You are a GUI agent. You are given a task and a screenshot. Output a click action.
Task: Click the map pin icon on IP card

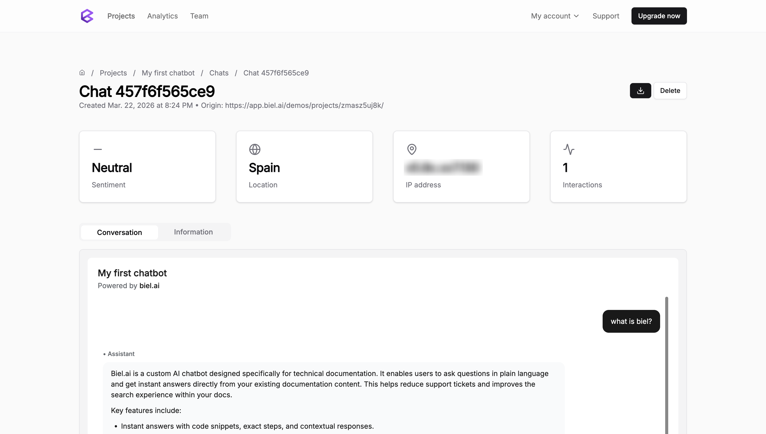click(x=411, y=149)
